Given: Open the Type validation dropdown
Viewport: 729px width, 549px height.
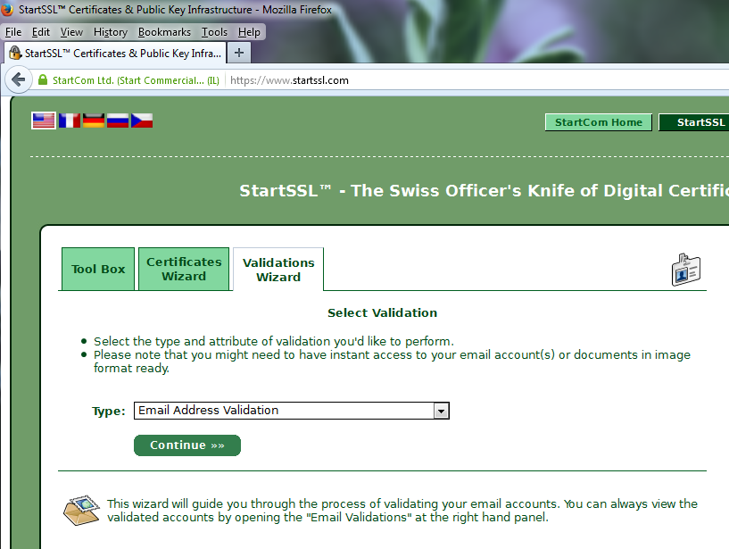Looking at the screenshot, I should pyautogui.click(x=292, y=411).
